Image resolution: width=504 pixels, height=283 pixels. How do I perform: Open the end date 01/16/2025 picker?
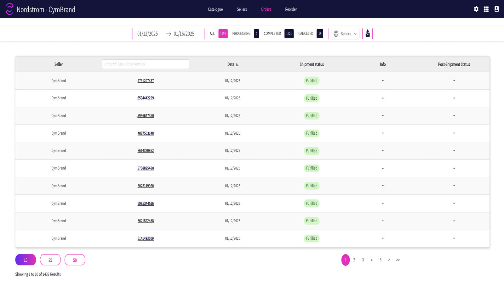coord(184,34)
